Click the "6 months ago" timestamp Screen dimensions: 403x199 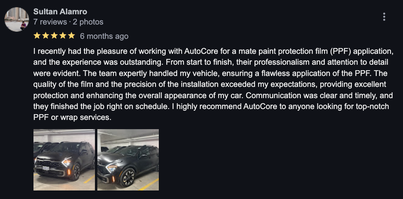[104, 36]
